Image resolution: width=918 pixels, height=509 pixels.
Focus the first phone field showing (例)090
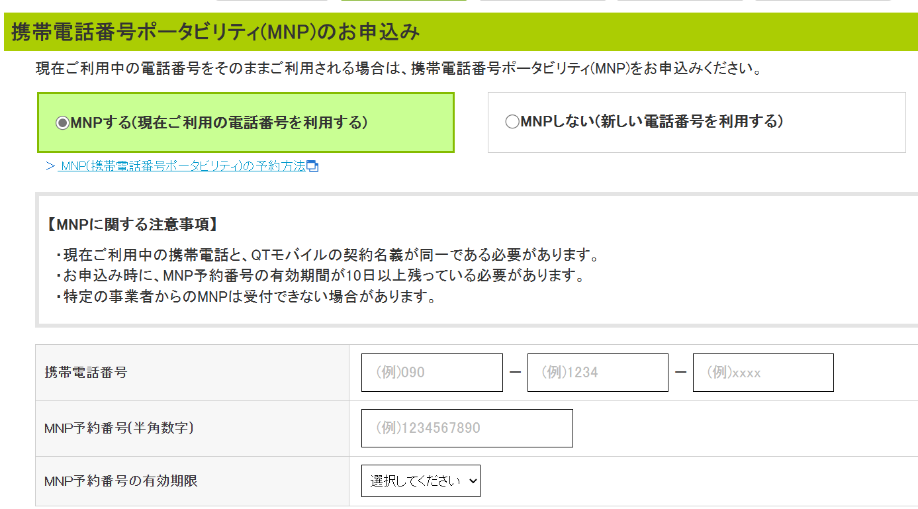click(x=432, y=373)
